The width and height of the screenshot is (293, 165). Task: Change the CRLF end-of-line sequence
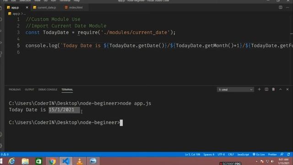[231, 154]
